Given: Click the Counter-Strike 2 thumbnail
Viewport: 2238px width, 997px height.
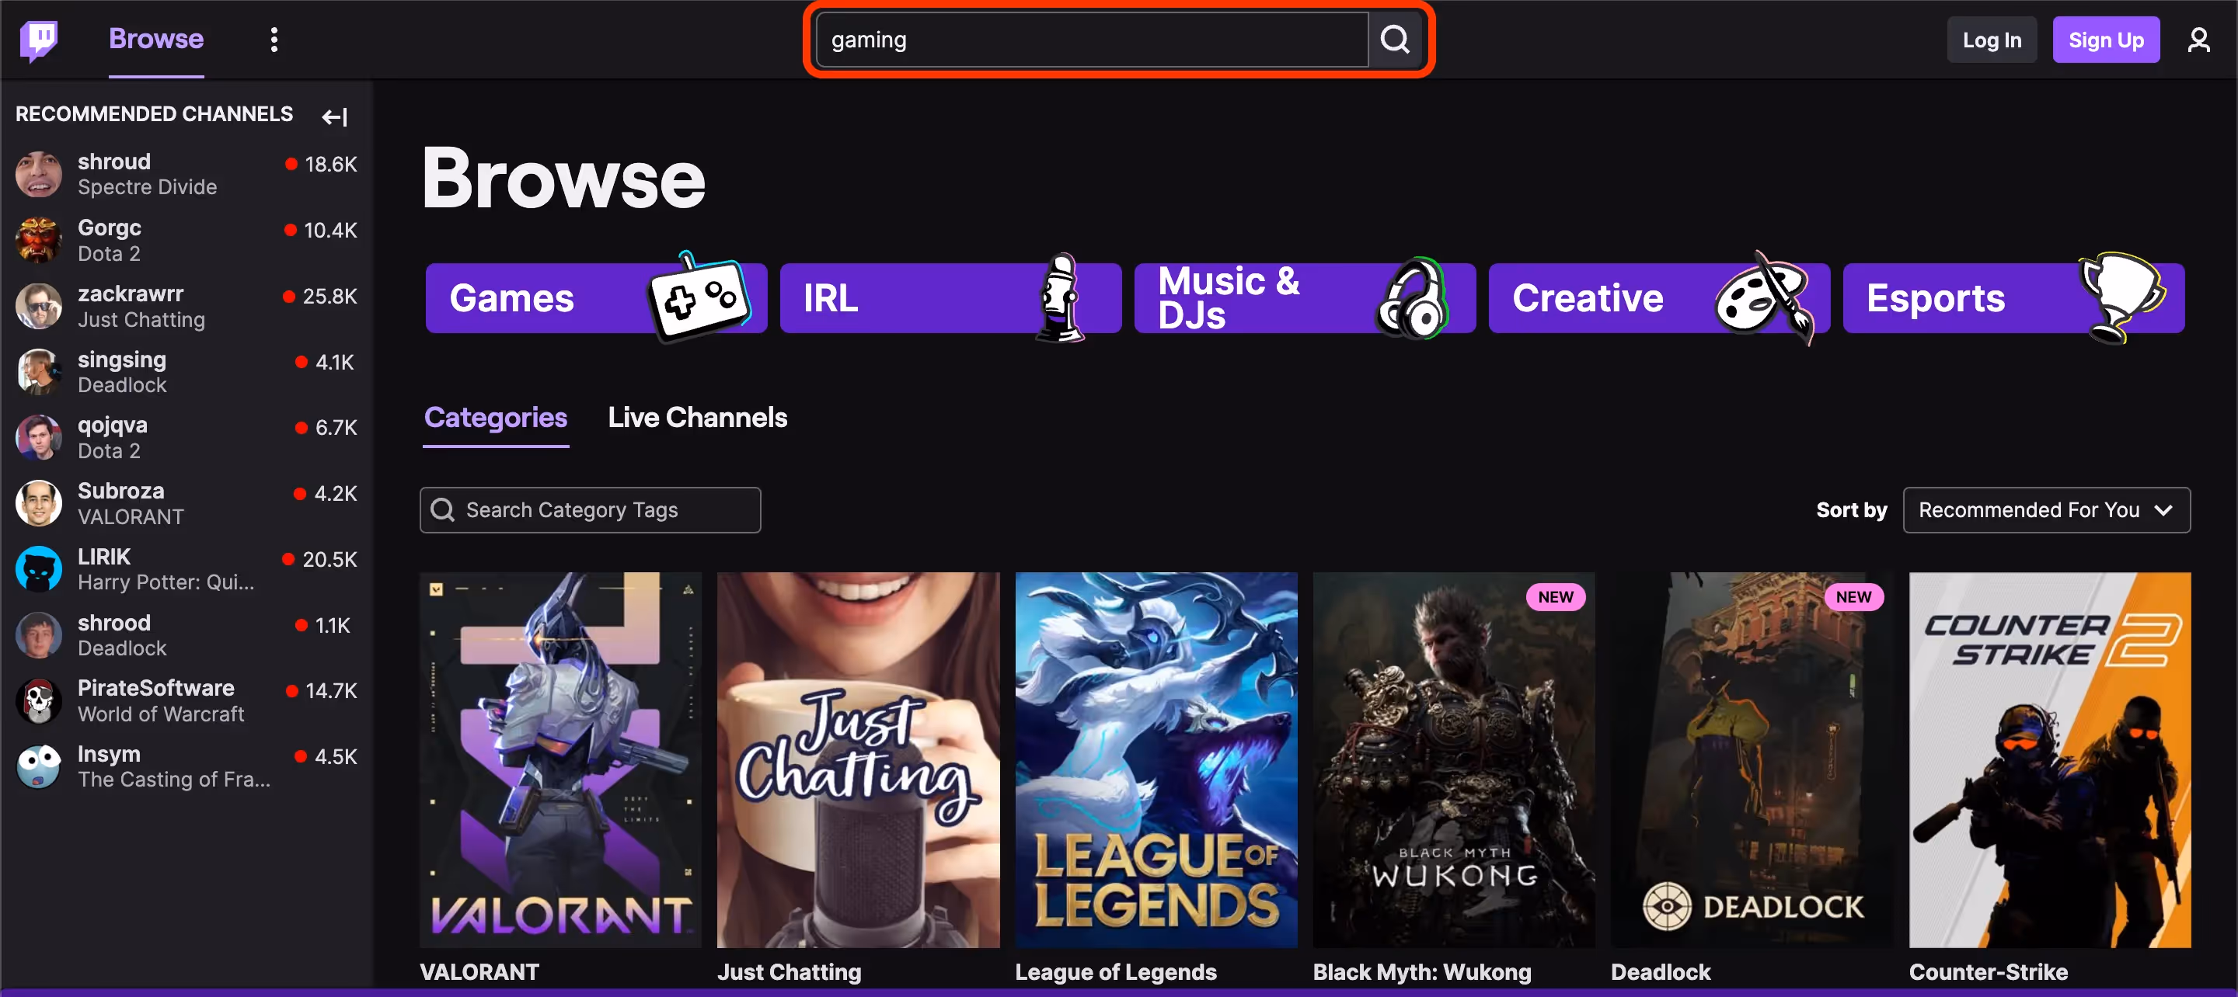Looking at the screenshot, I should (2049, 760).
